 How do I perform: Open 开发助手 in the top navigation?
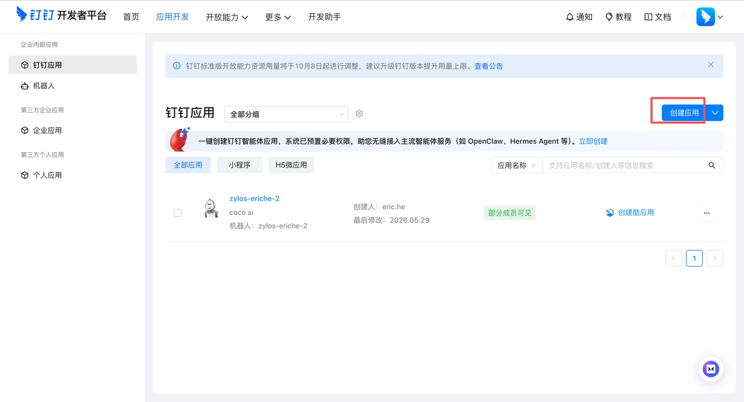(324, 17)
